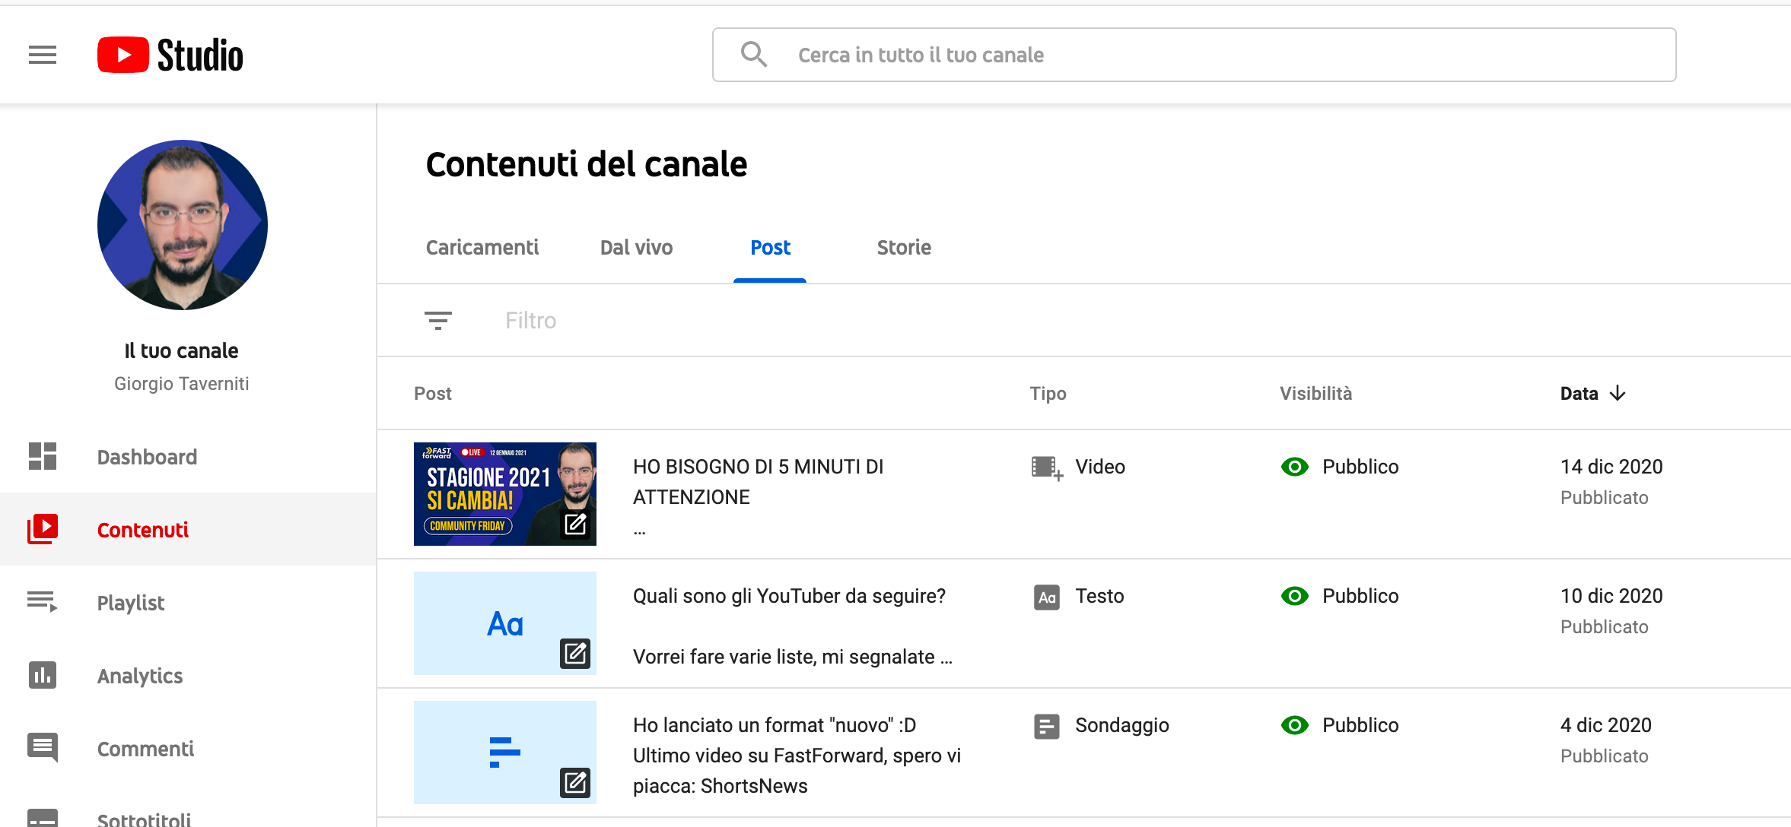Click the Pubblico label for the Sondaggio post
1791x827 pixels.
click(1360, 725)
